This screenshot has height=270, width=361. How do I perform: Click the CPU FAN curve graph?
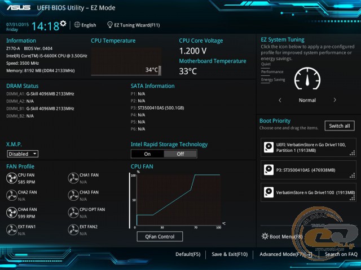pyautogui.click(x=178, y=200)
